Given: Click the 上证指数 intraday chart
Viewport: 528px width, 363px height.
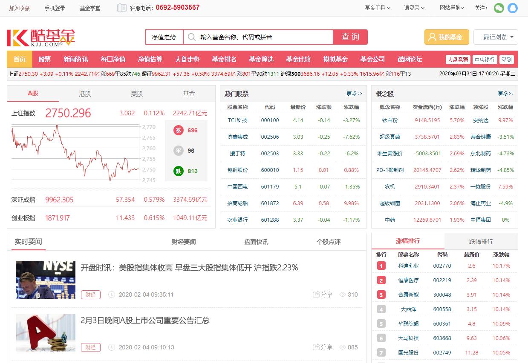Looking at the screenshot, I should point(75,153).
